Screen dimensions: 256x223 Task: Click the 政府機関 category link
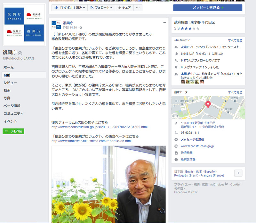(187, 153)
